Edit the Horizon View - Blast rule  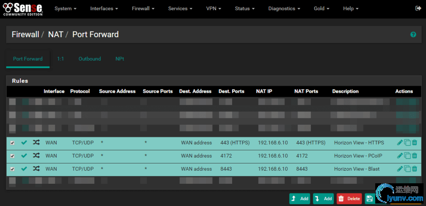coord(399,169)
